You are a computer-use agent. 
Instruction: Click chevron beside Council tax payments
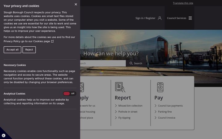point(155,106)
